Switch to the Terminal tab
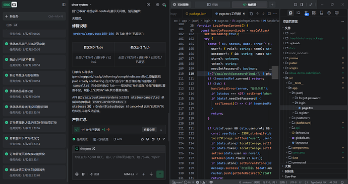 (212, 5)
